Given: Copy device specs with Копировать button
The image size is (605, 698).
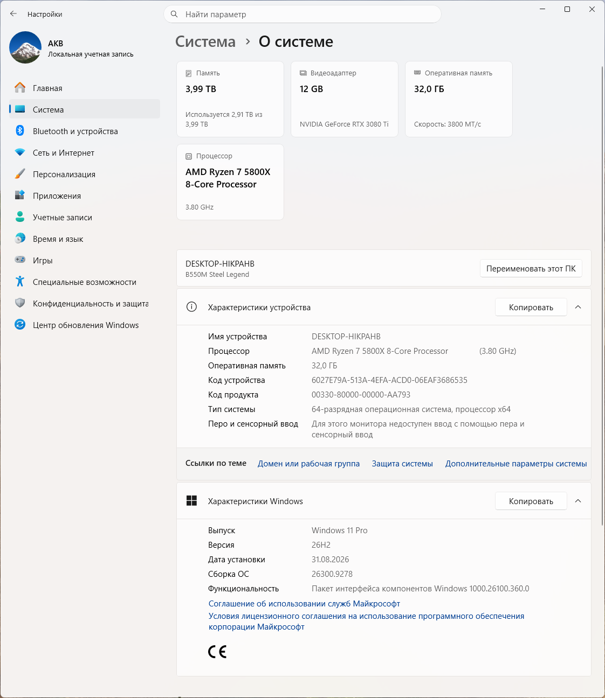Looking at the screenshot, I should 531,307.
